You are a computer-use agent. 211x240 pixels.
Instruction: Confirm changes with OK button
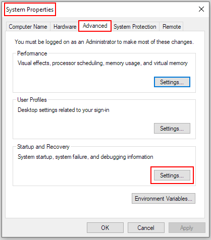pos(105,228)
